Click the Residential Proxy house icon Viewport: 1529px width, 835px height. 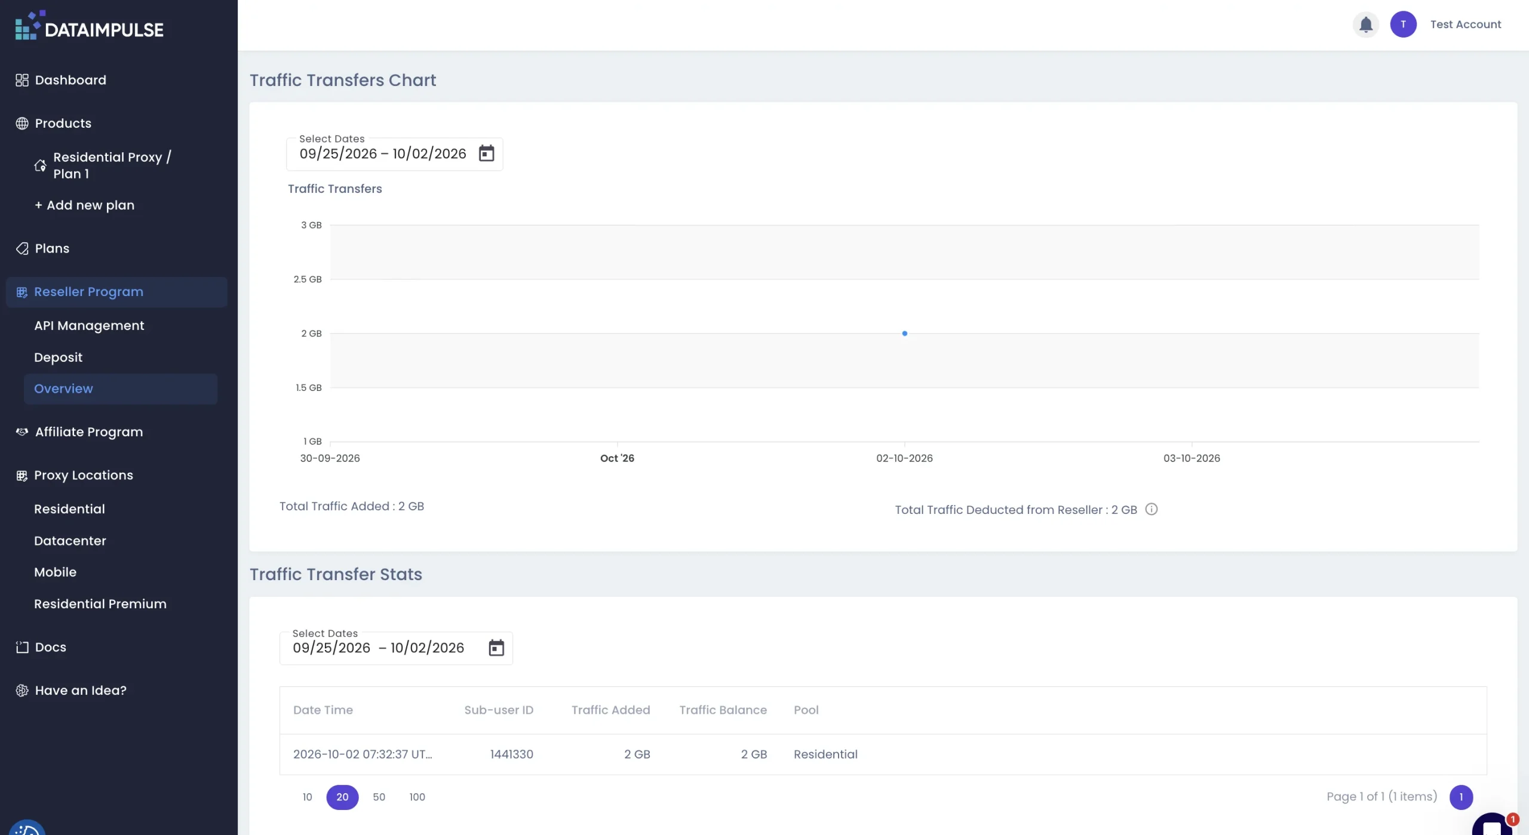[x=40, y=165]
